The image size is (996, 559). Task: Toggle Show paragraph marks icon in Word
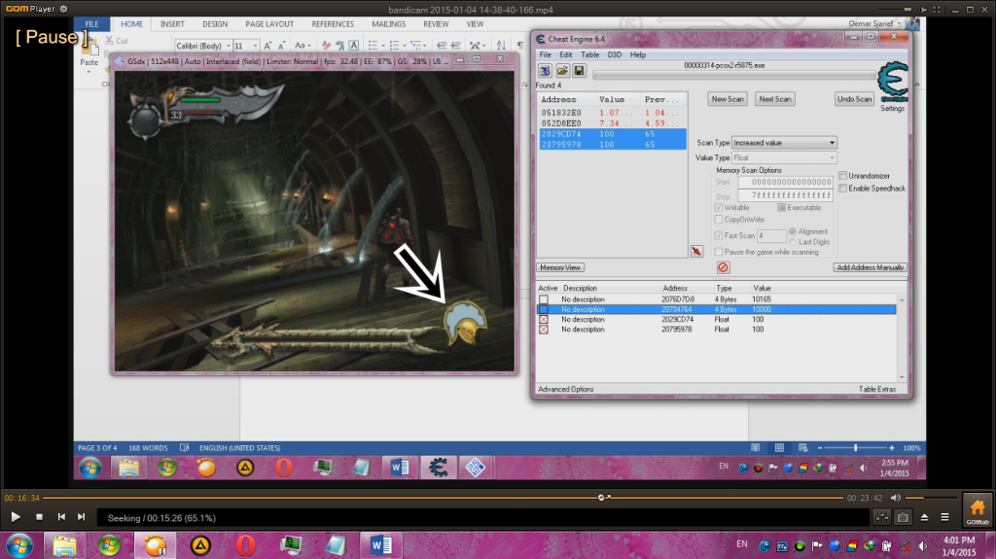(520, 45)
